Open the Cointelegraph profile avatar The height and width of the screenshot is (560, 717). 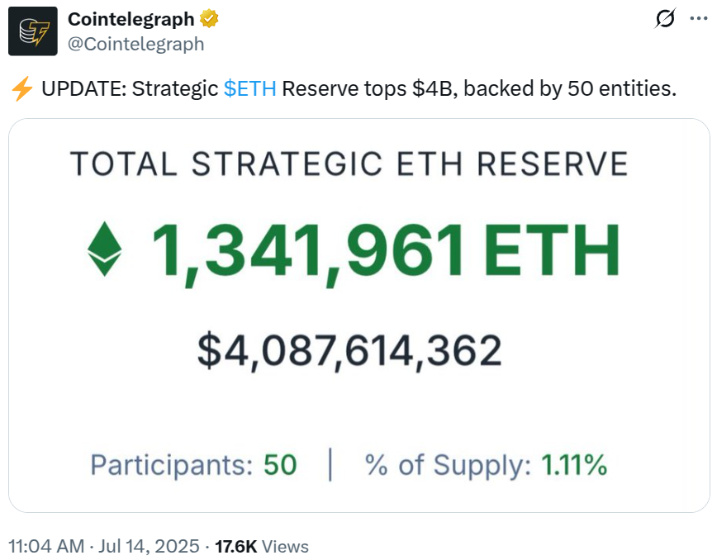(32, 31)
